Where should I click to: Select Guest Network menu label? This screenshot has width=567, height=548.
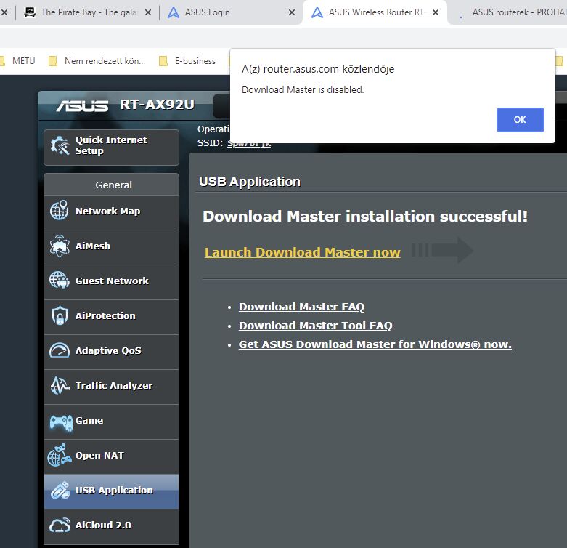[112, 281]
